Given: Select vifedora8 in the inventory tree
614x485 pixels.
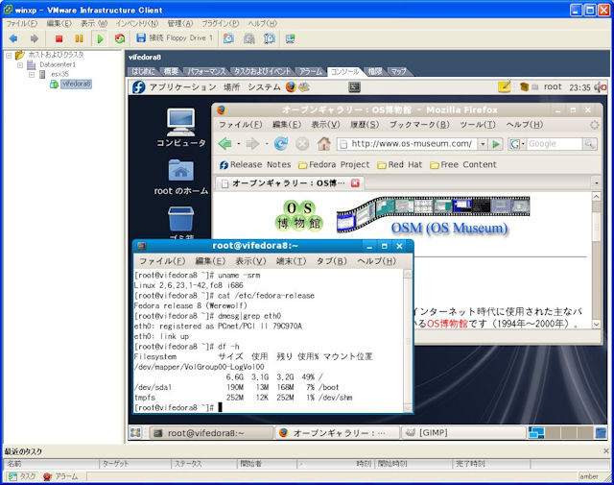Looking at the screenshot, I should [77, 84].
